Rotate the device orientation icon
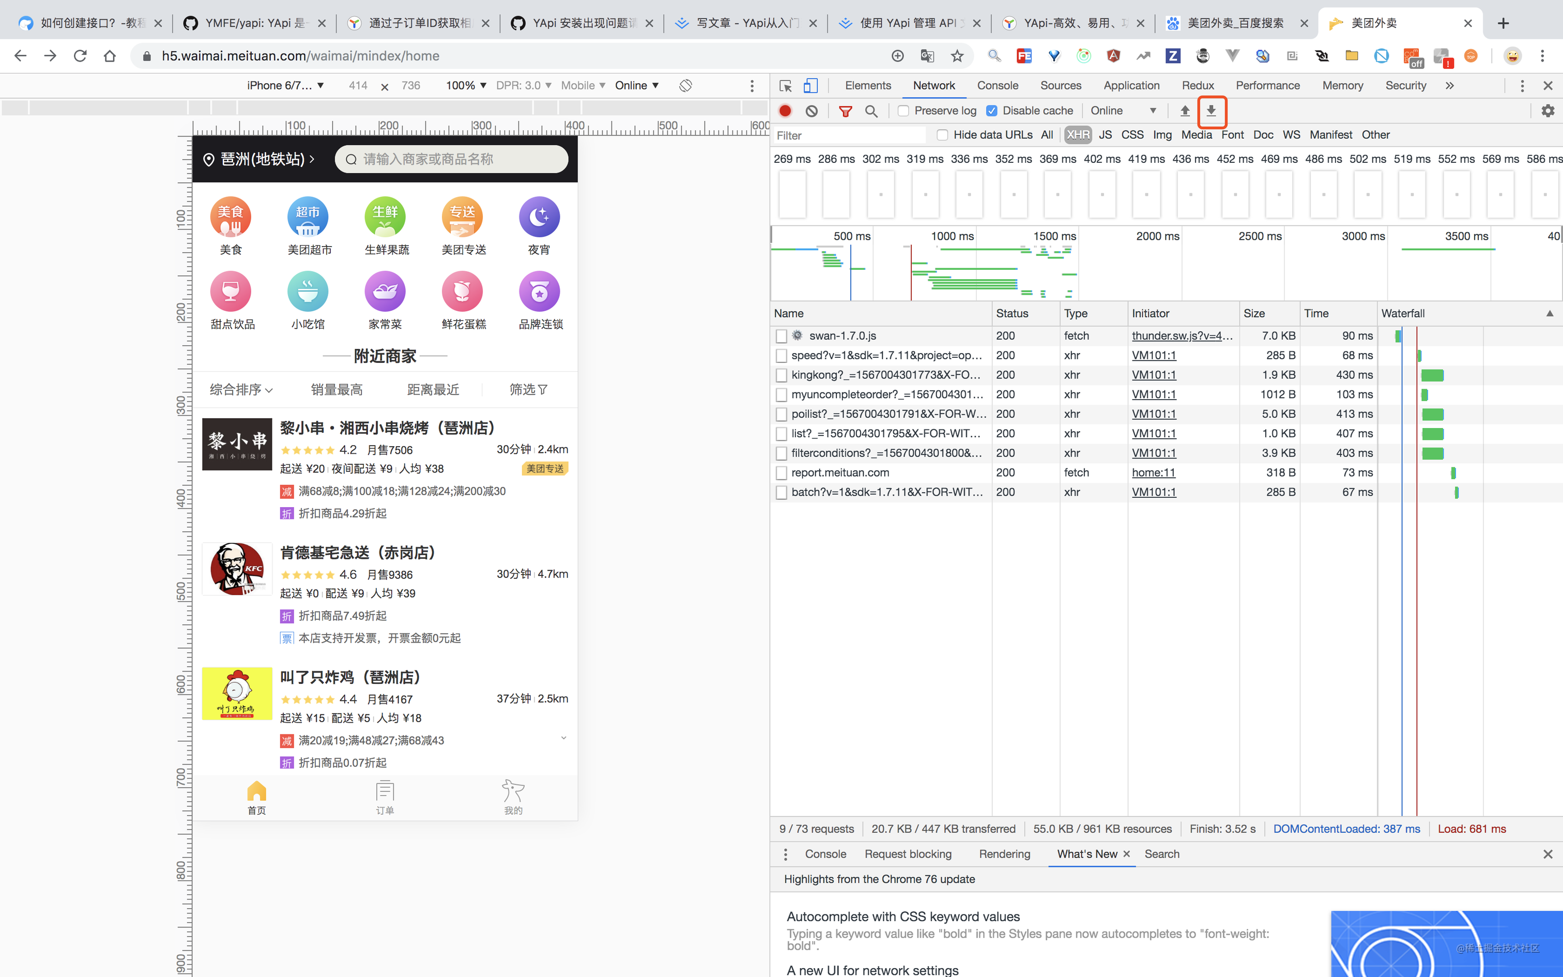Screen dimensions: 1563x977 pos(685,85)
